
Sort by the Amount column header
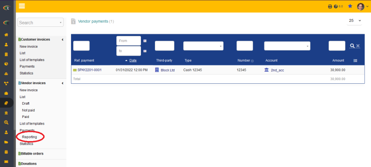pos(338,61)
